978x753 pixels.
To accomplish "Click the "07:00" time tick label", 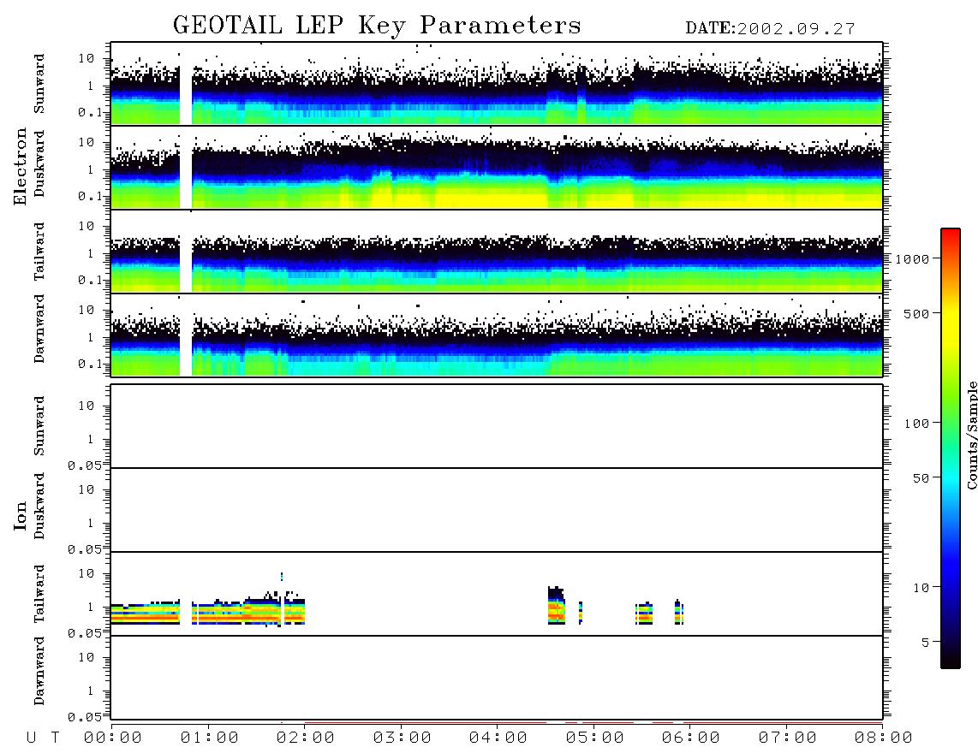I will [x=788, y=738].
